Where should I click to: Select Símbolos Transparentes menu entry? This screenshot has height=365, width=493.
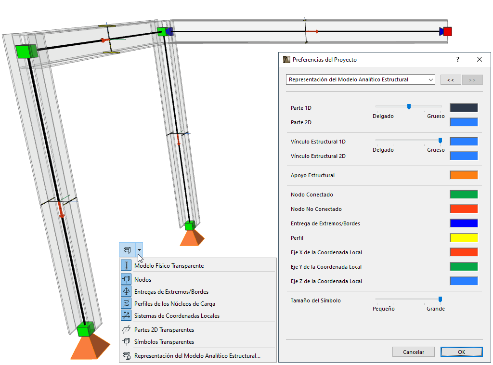(198, 342)
